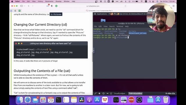Open the three-dot options in the AttackBox bar
The height and width of the screenshot is (105, 186).
111,93
